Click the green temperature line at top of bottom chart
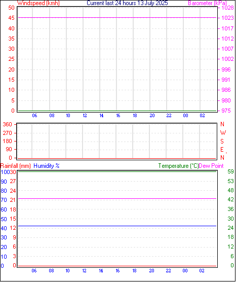The image size is (236, 282). point(117,171)
